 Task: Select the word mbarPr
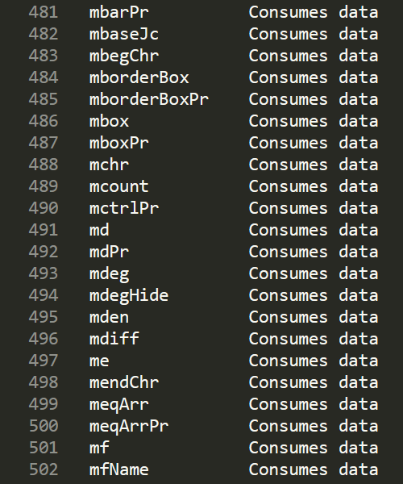[119, 12]
